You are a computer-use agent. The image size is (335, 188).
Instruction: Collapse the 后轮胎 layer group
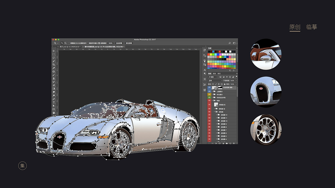point(214,112)
